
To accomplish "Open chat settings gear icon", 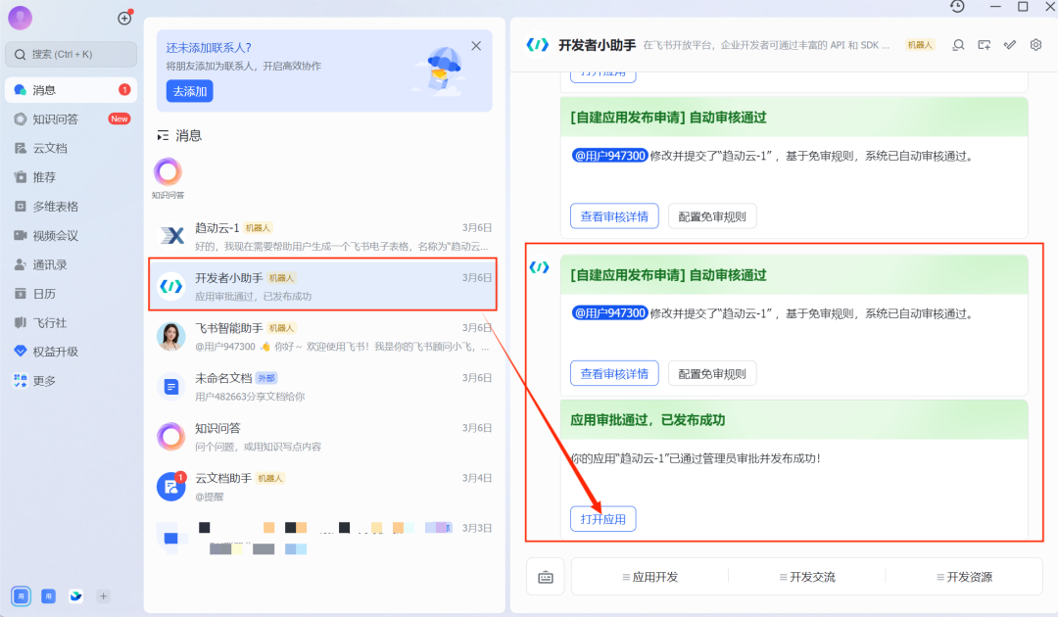I will [x=1035, y=45].
